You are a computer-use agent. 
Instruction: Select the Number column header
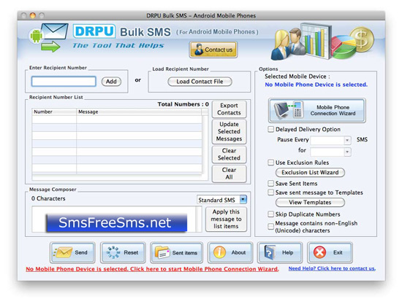point(54,112)
